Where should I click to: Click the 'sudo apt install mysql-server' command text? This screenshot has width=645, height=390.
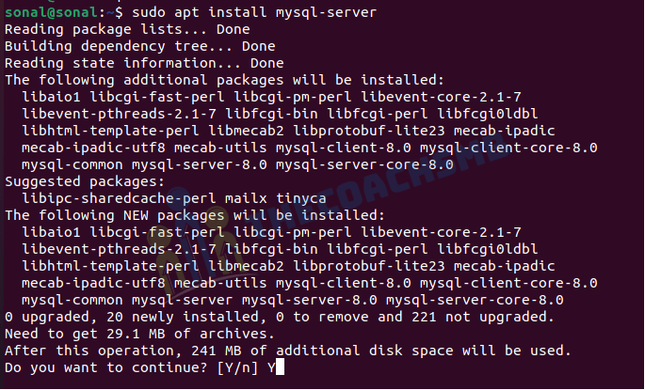coord(254,12)
